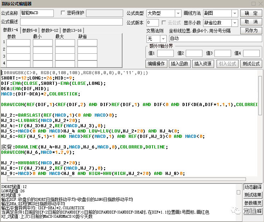Screen dimensions: 264x222
Task: Close the 指标公式编辑器 window
Action: (x=260, y=4)
